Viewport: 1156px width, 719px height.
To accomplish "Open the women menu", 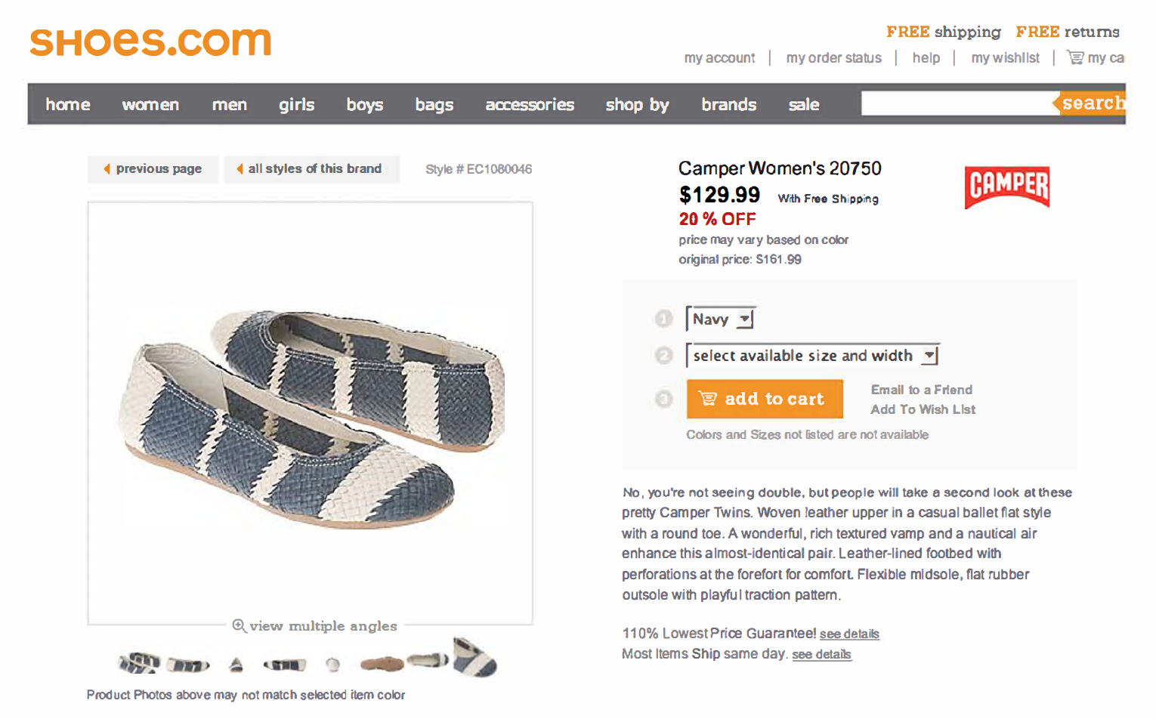I will click(150, 104).
